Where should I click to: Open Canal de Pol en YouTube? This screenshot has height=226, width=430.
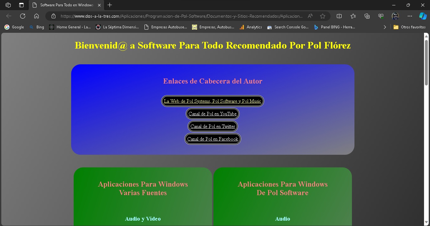pos(212,113)
